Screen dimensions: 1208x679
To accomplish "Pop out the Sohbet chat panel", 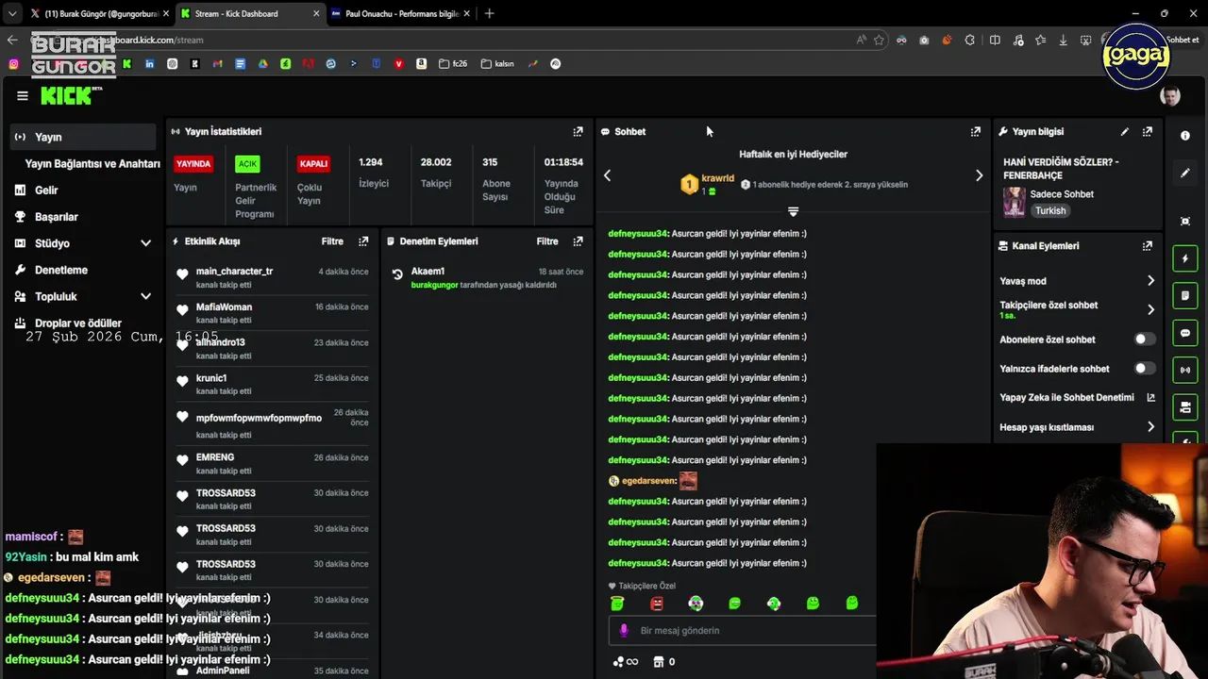I will tap(975, 132).
